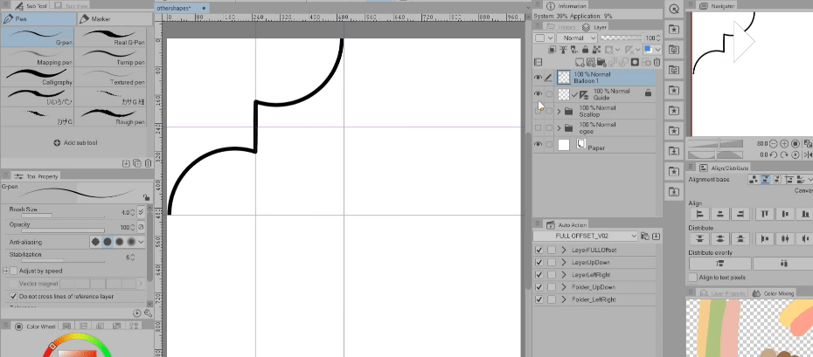This screenshot has width=813, height=357.
Task: Click the Align top edges button
Action: point(765,214)
